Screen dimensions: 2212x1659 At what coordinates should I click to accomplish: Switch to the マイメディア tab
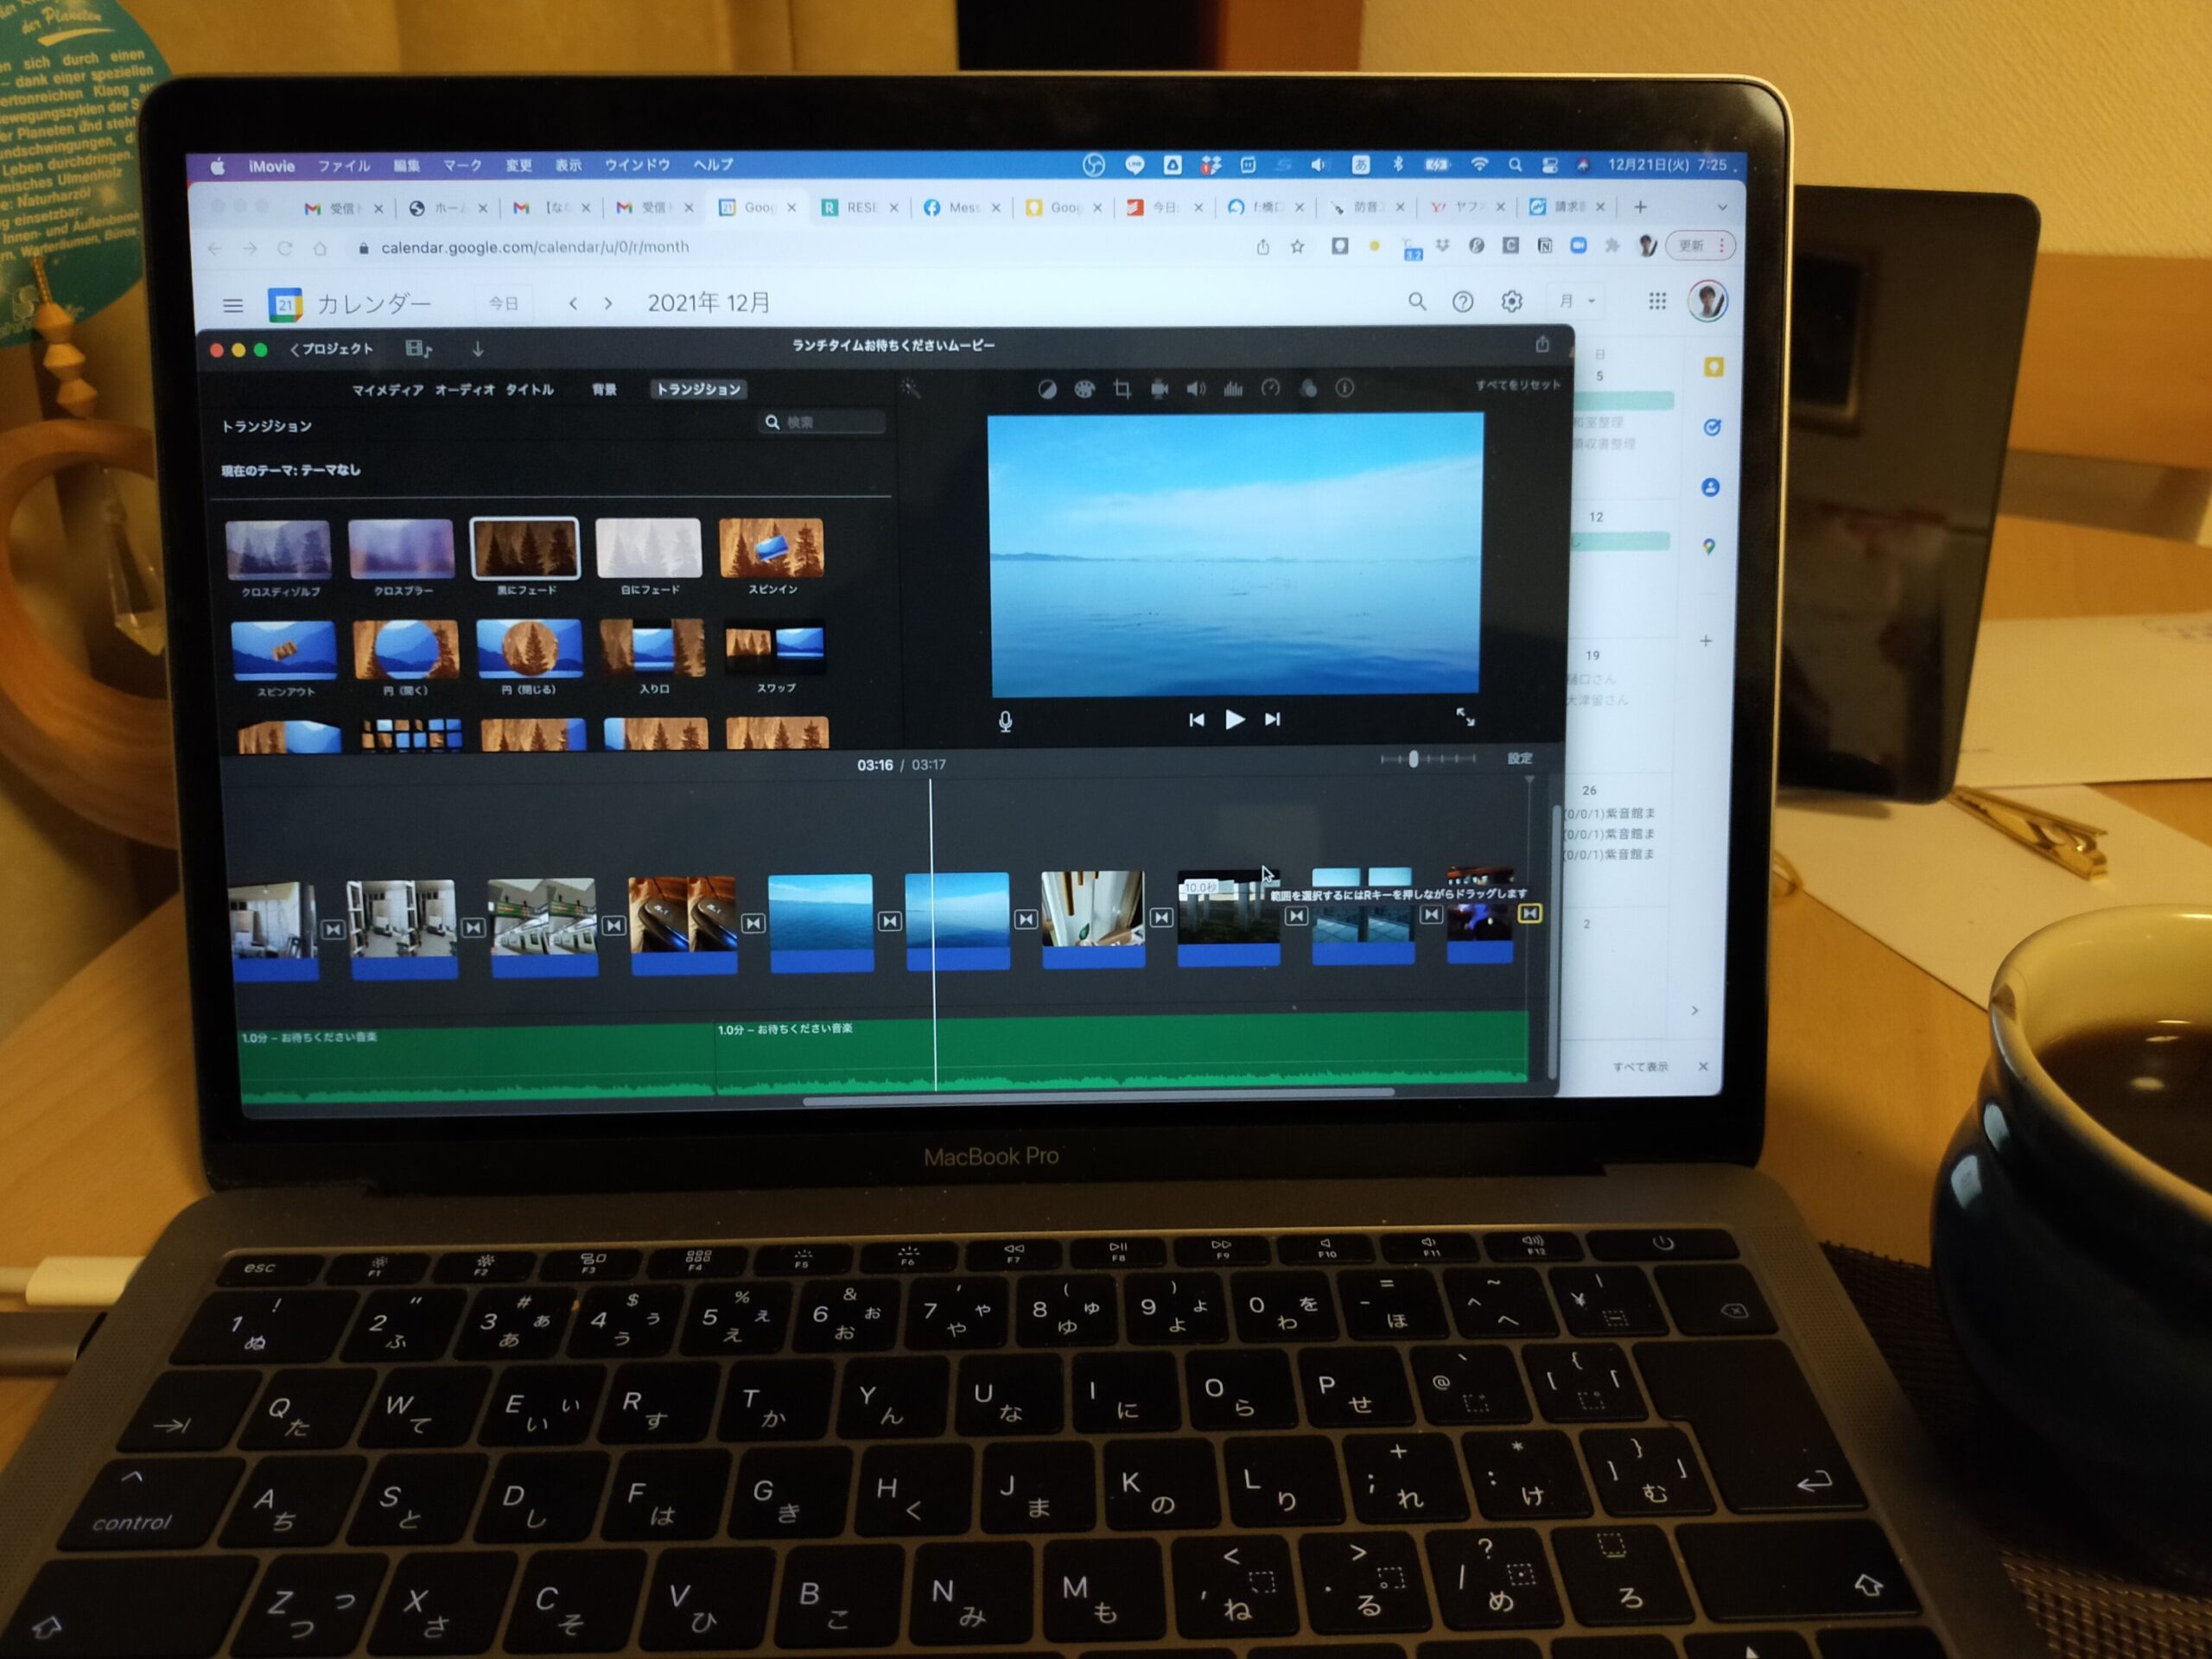388,390
